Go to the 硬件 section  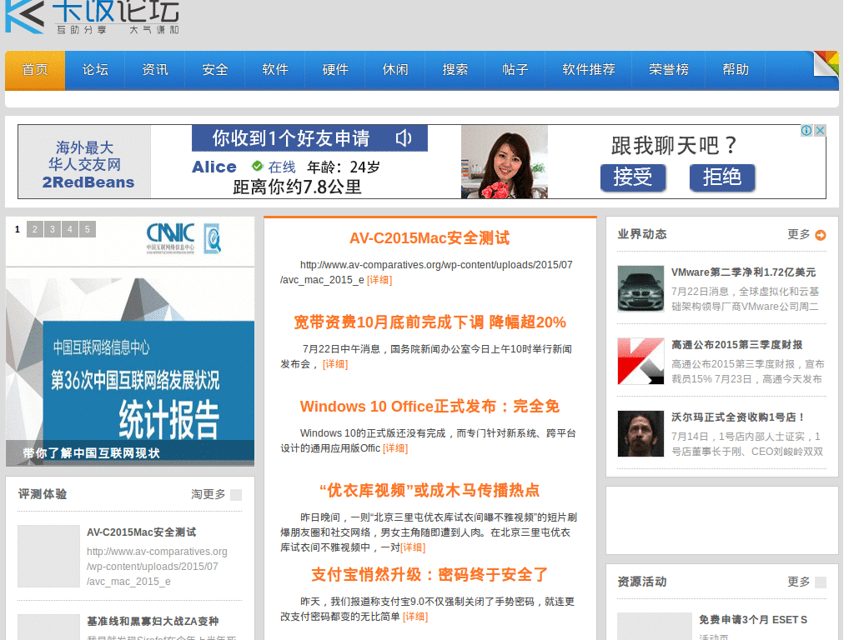pyautogui.click(x=335, y=70)
